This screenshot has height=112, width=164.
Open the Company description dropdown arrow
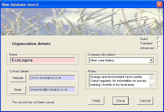click(151, 60)
